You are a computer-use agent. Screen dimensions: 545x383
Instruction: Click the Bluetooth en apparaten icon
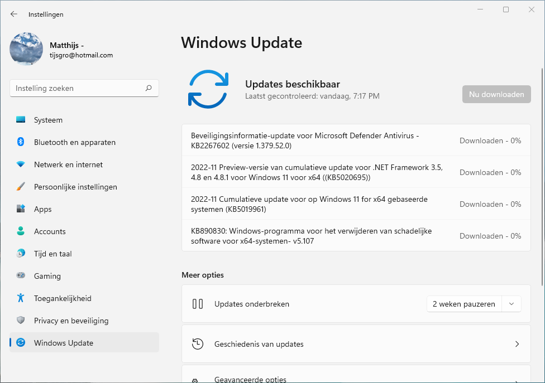click(21, 142)
